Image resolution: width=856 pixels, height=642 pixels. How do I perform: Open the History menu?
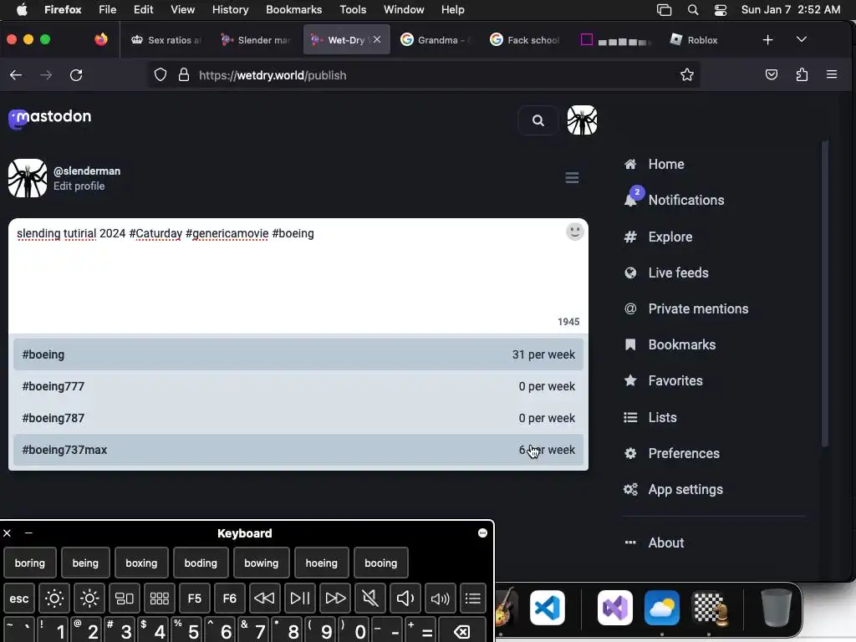230,10
